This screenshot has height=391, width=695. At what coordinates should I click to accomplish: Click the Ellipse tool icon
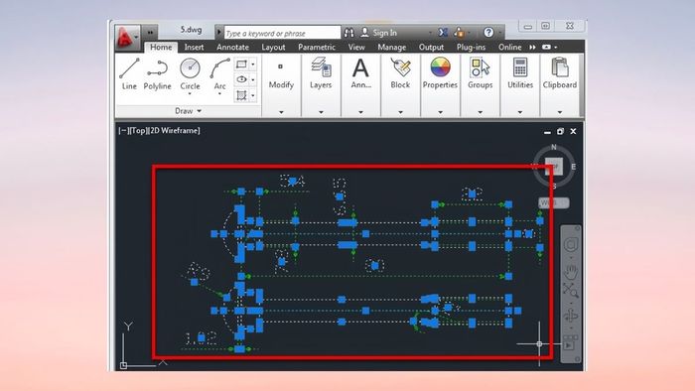point(241,79)
